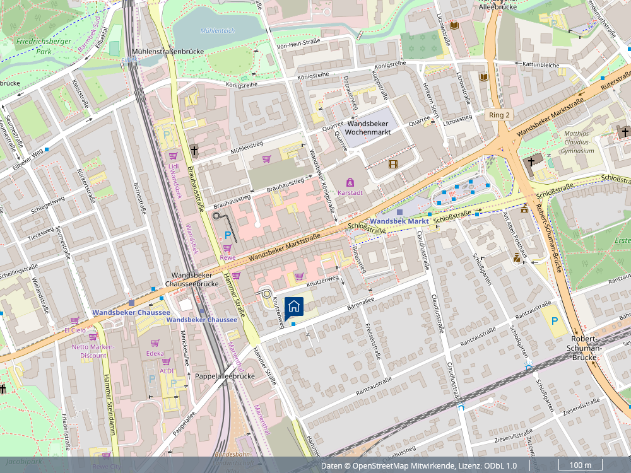Click the church cross icon on Brauhausstraße
Screen dimensions: 631x473
coord(194,151)
